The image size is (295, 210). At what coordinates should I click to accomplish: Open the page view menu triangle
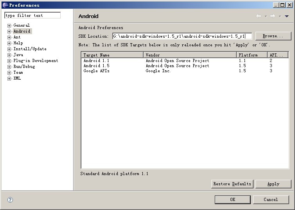(x=287, y=16)
